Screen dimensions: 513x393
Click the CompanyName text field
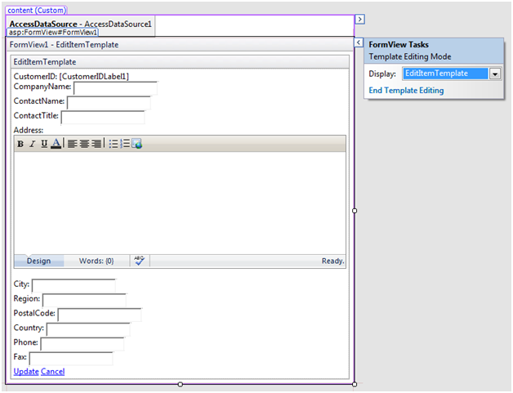pos(114,87)
